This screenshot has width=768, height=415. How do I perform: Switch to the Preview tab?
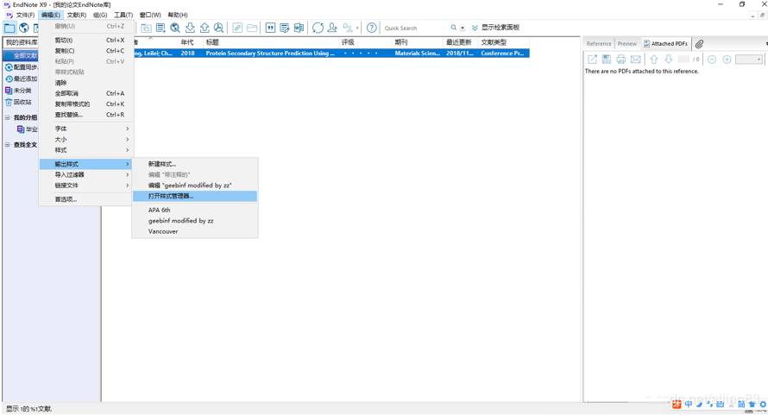point(627,43)
